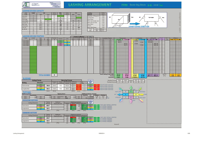Select the Longitudinal sliding force value 59.4
This screenshot has height=143, width=203.
[x=48, y=89]
